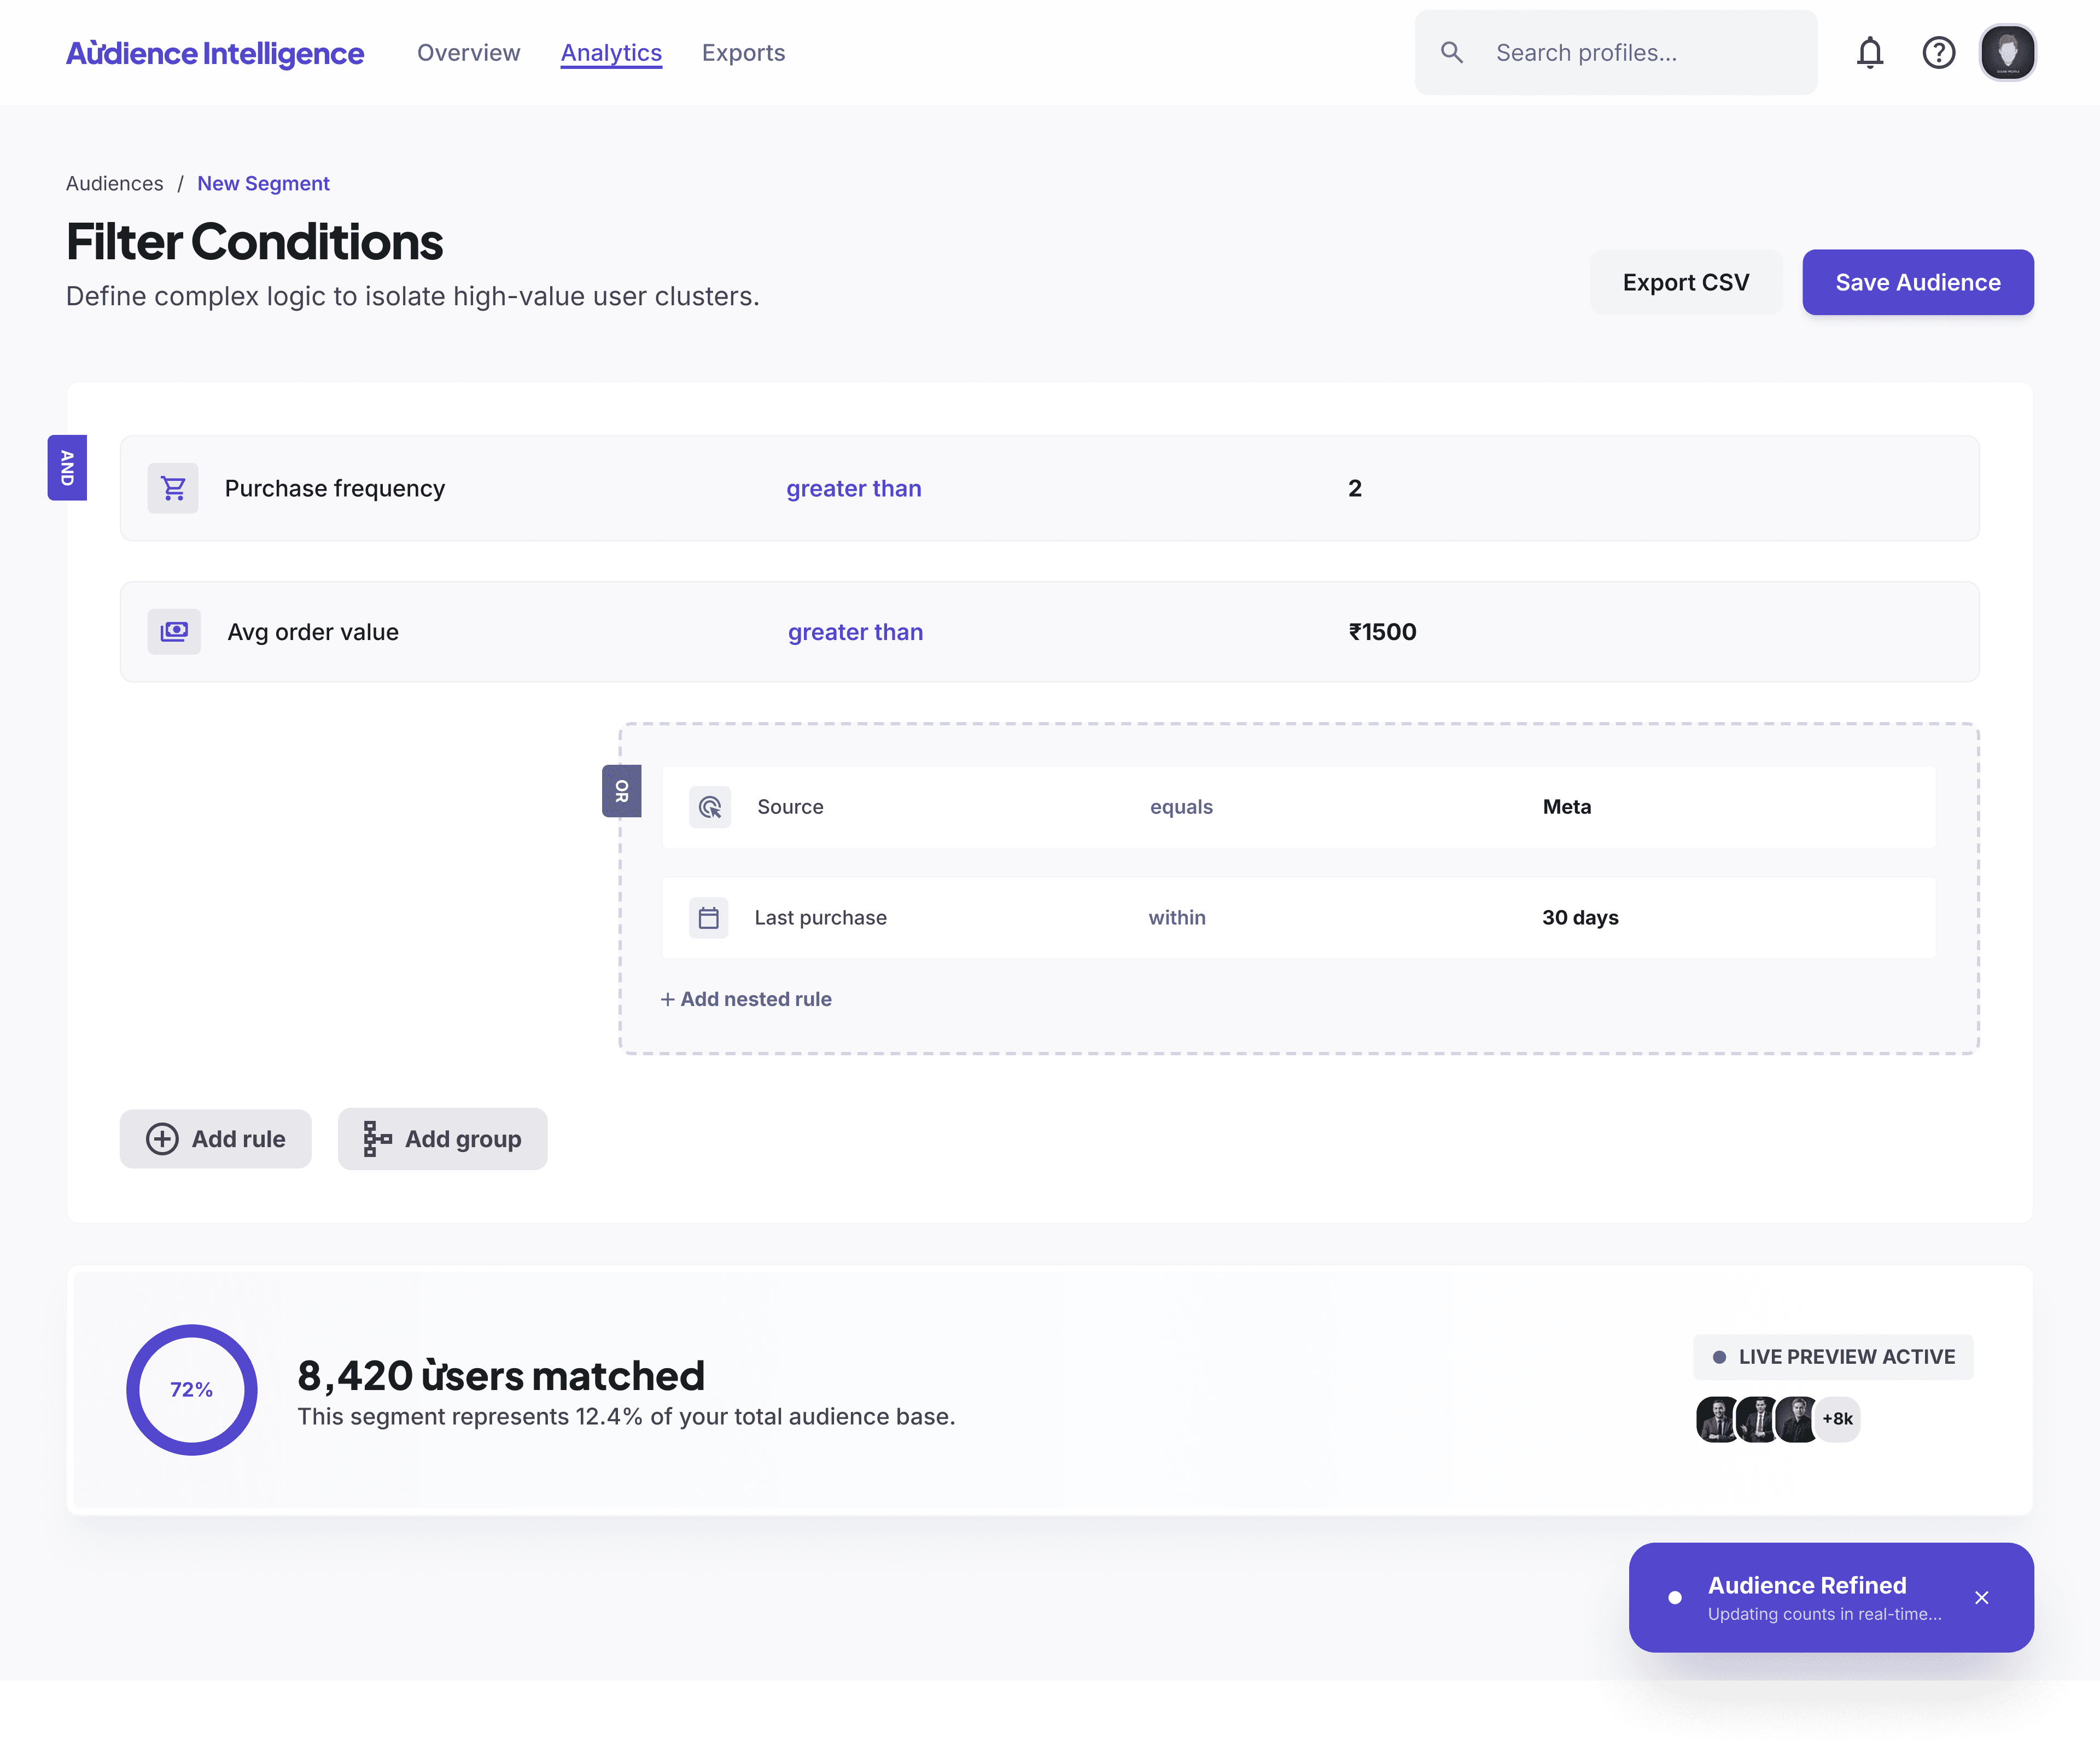Image resolution: width=2100 pixels, height=1756 pixels.
Task: Open the Last purchase 'within' operator dropdown
Action: tap(1176, 917)
